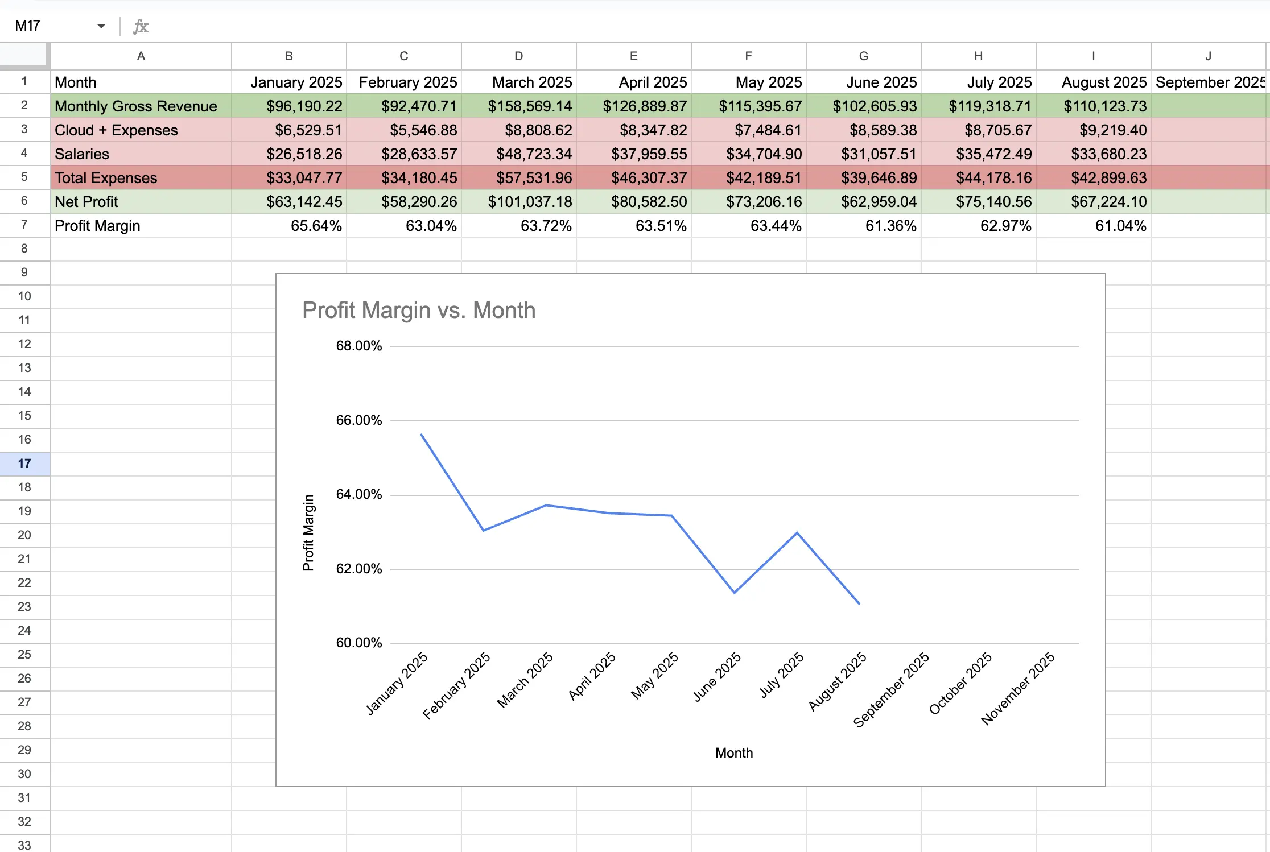Click the formula bar input area

(x=683, y=26)
